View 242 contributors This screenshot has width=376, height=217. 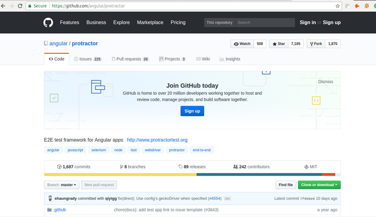[251, 167]
